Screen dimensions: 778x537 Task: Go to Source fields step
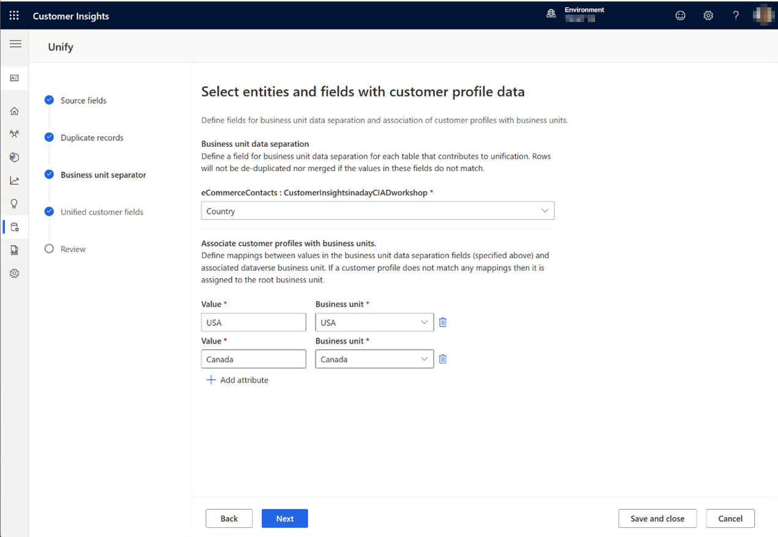tap(83, 100)
